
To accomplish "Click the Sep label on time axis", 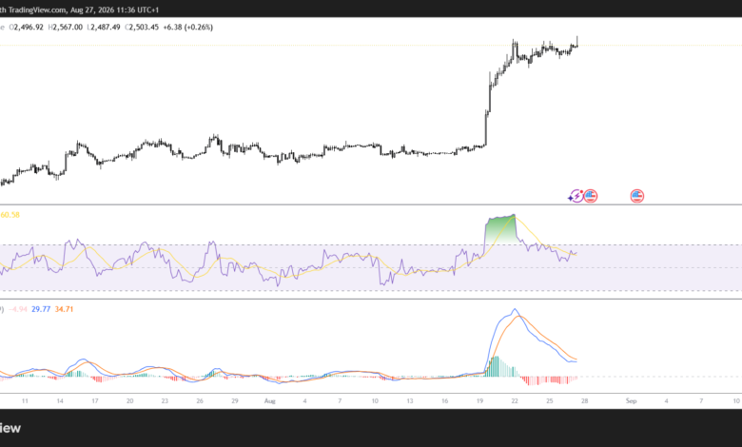I will [632, 401].
